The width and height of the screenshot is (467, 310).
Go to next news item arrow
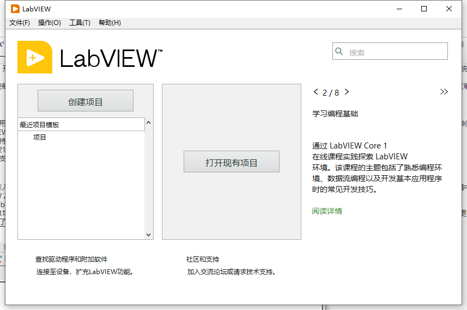pos(347,92)
